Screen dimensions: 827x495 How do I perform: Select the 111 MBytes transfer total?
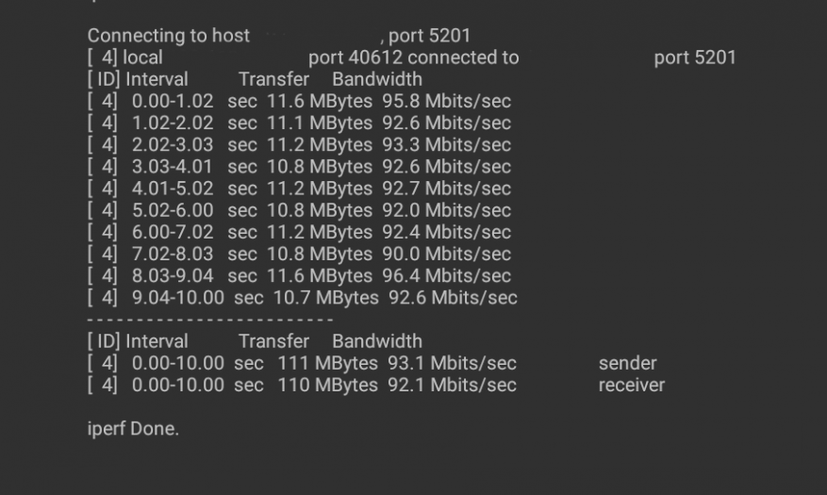[327, 363]
